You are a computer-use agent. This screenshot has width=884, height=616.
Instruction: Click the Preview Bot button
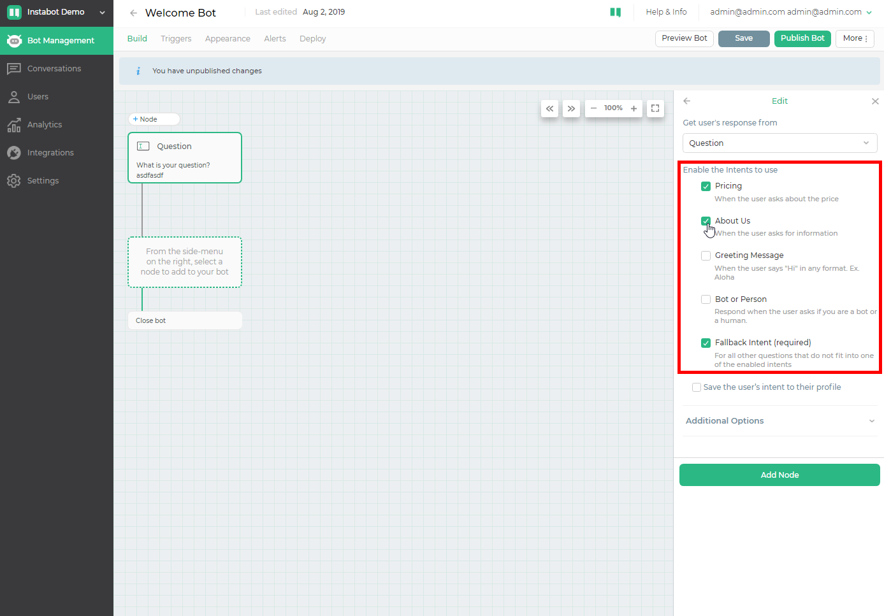684,38
